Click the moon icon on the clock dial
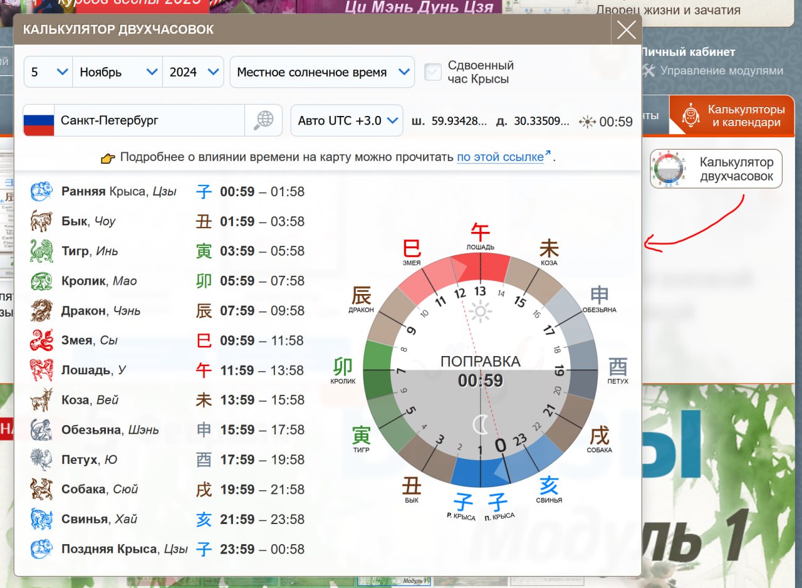 pos(481,425)
